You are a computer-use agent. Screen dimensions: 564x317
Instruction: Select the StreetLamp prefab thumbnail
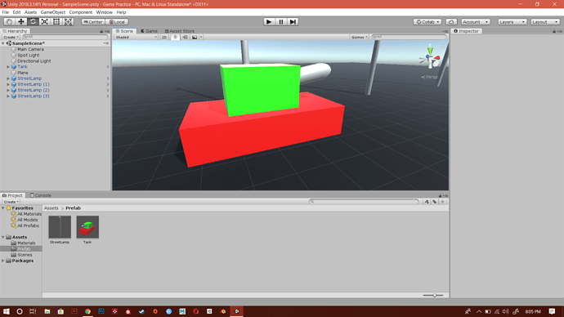pyautogui.click(x=60, y=227)
